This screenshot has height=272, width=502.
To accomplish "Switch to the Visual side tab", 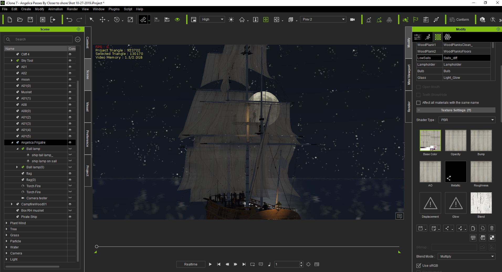I will click(88, 107).
